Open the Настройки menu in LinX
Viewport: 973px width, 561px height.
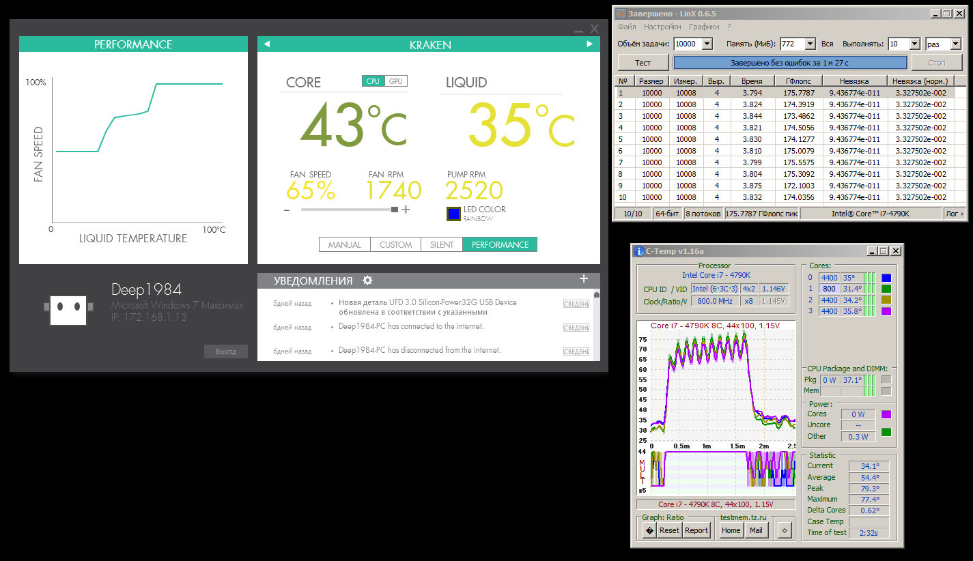[x=662, y=27]
